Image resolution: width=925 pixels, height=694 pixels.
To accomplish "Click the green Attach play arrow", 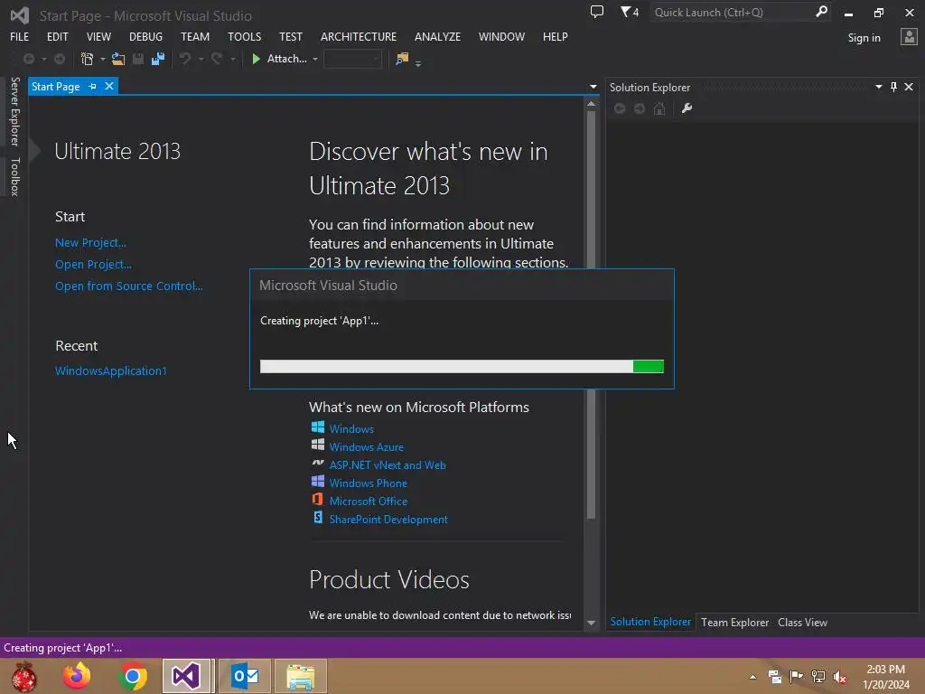I will (x=256, y=59).
